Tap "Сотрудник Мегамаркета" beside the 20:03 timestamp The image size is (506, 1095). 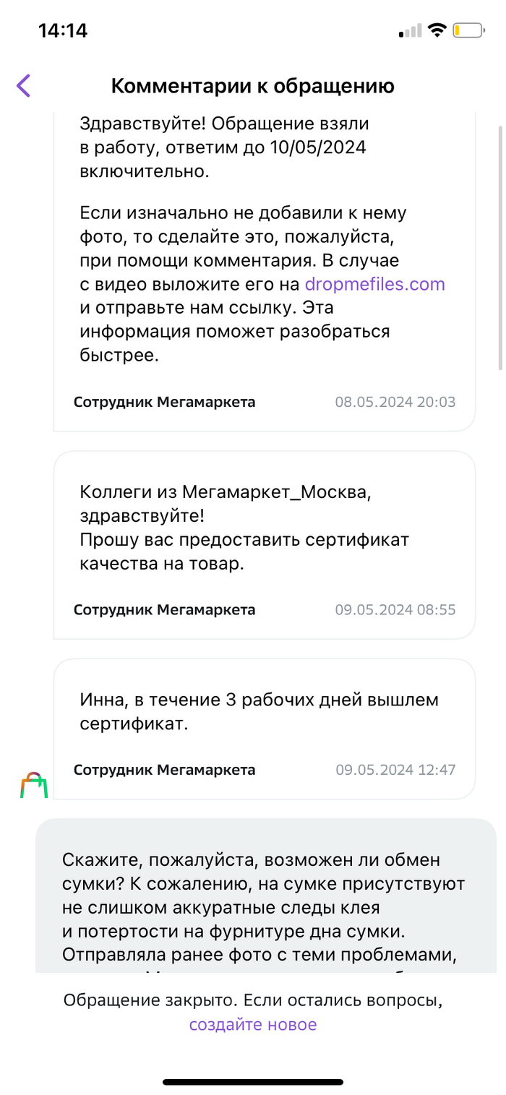(164, 402)
